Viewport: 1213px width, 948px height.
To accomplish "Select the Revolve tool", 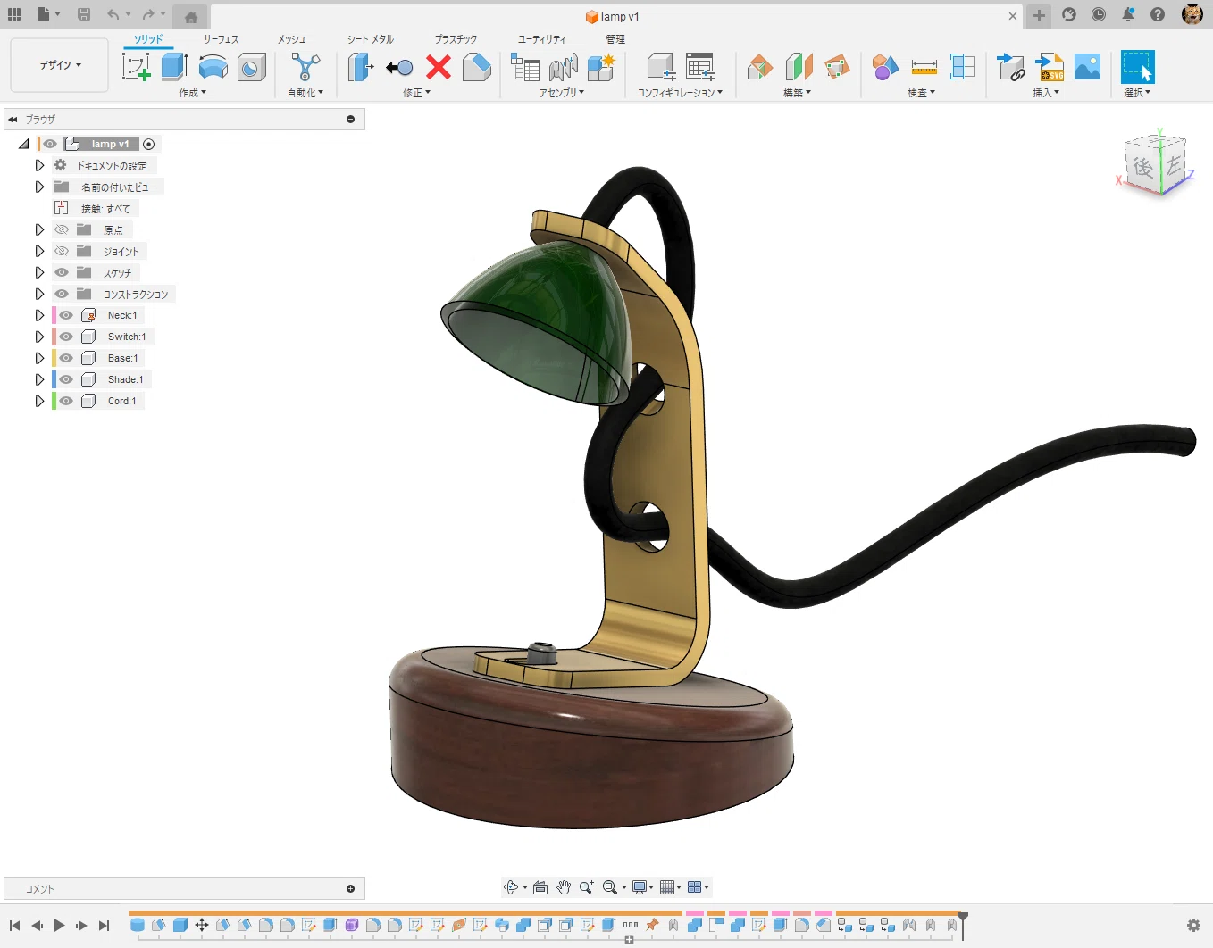I will pyautogui.click(x=213, y=67).
